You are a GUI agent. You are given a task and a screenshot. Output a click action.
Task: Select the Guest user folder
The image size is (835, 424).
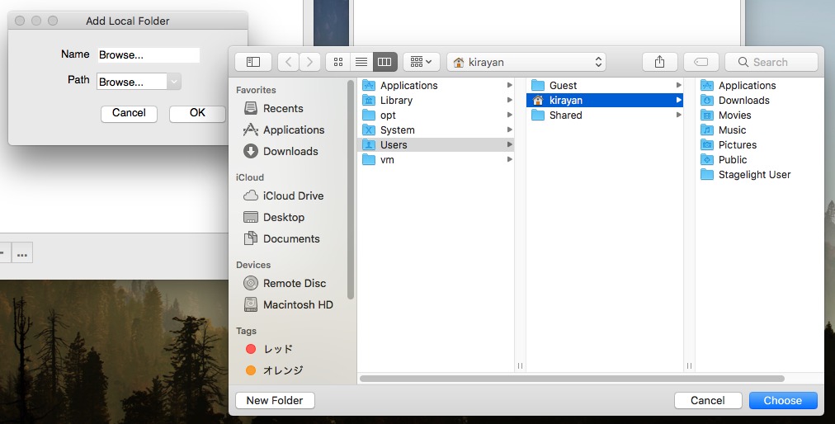(605, 85)
